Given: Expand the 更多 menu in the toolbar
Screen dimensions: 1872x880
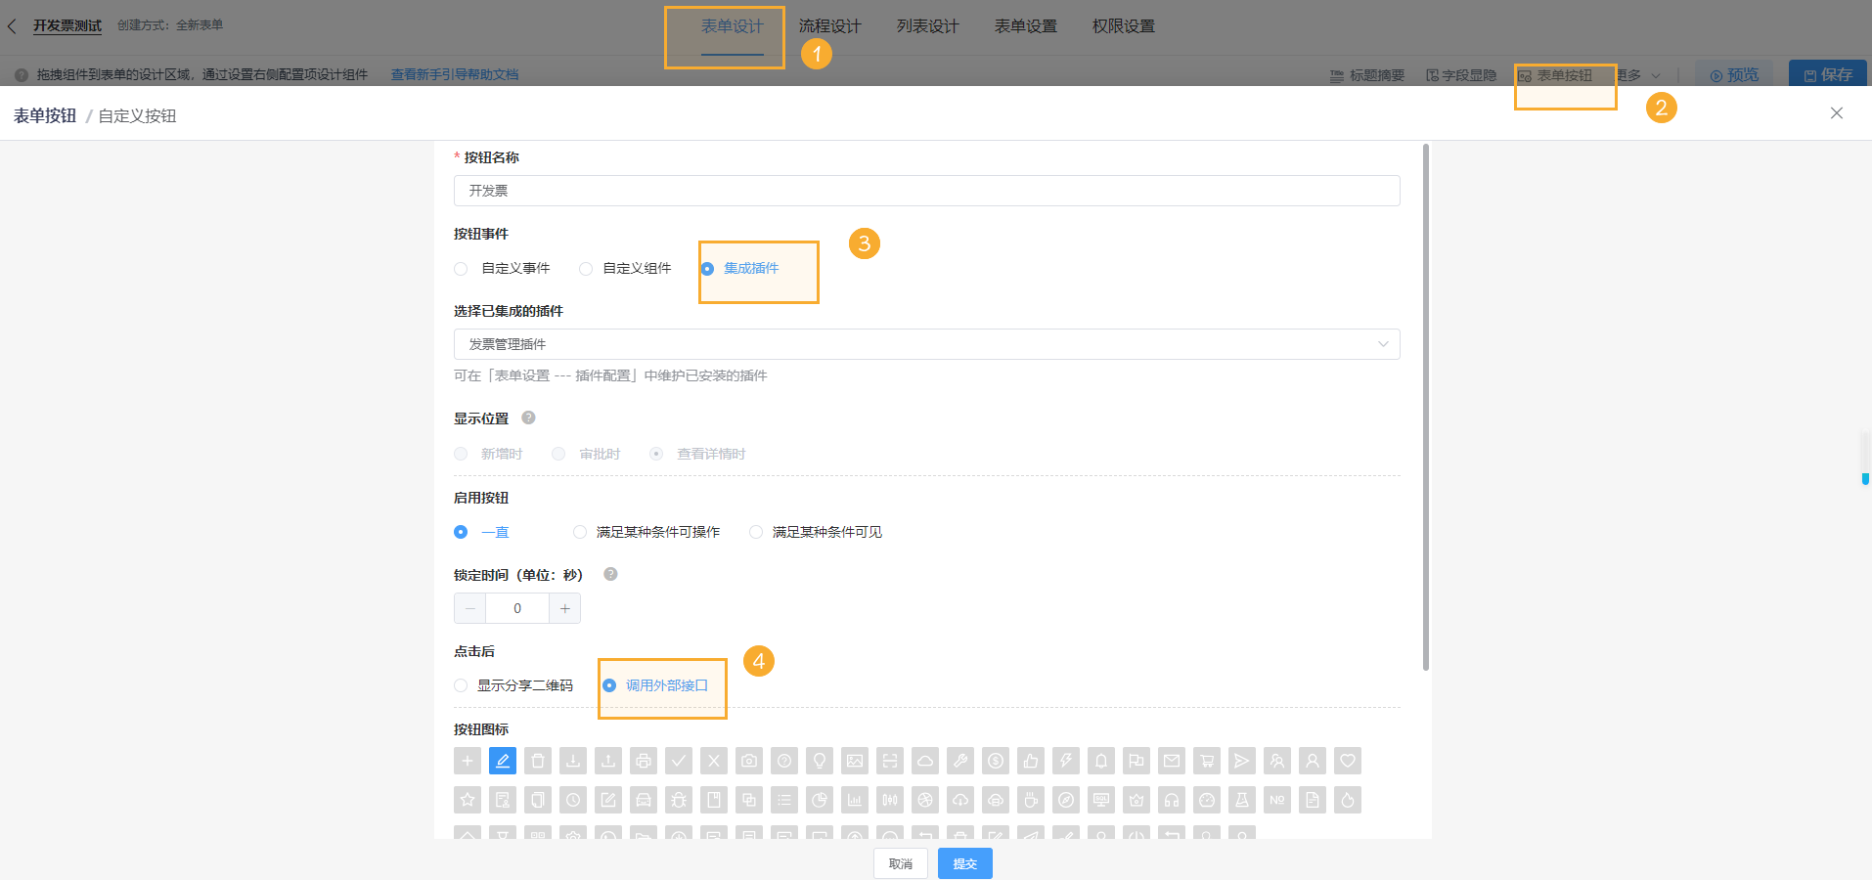Looking at the screenshot, I should tap(1637, 74).
